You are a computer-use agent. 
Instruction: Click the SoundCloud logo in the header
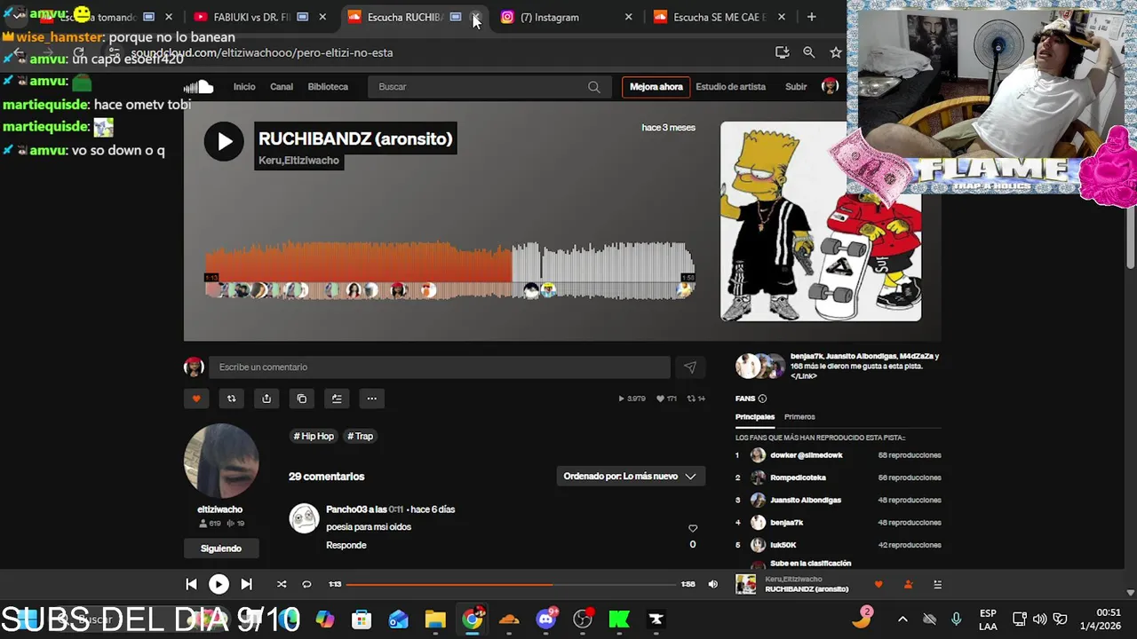[199, 86]
